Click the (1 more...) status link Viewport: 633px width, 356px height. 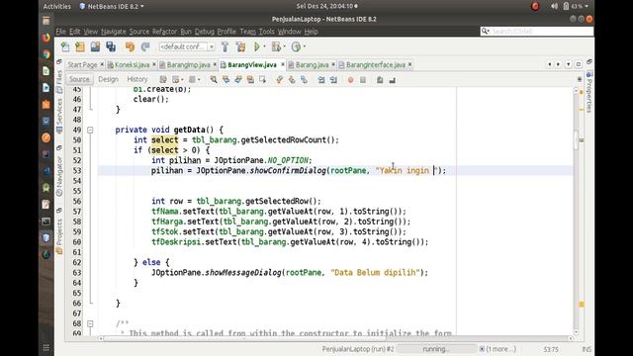[501, 349]
